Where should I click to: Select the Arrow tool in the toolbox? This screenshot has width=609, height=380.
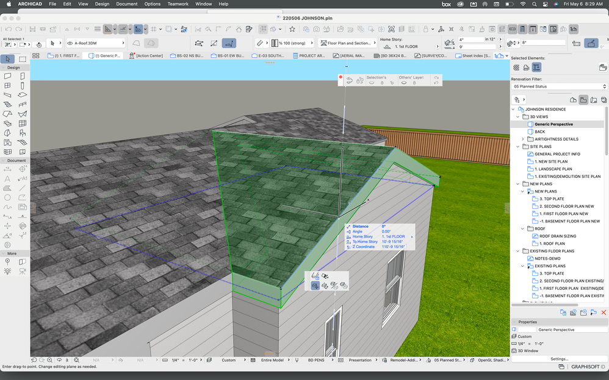pyautogui.click(x=8, y=59)
